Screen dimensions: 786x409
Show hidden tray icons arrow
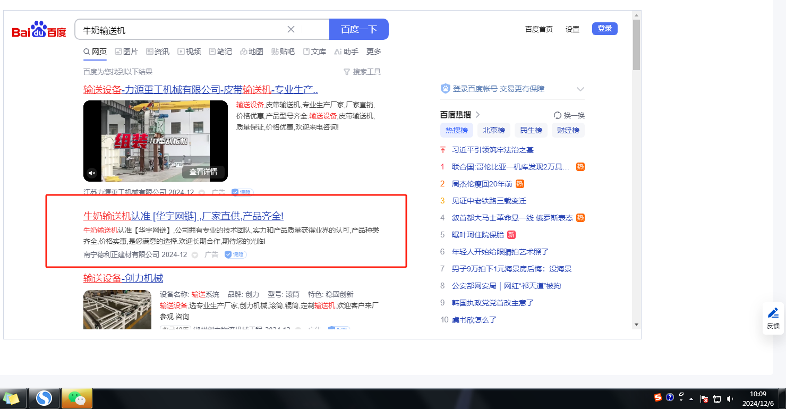[x=691, y=399]
